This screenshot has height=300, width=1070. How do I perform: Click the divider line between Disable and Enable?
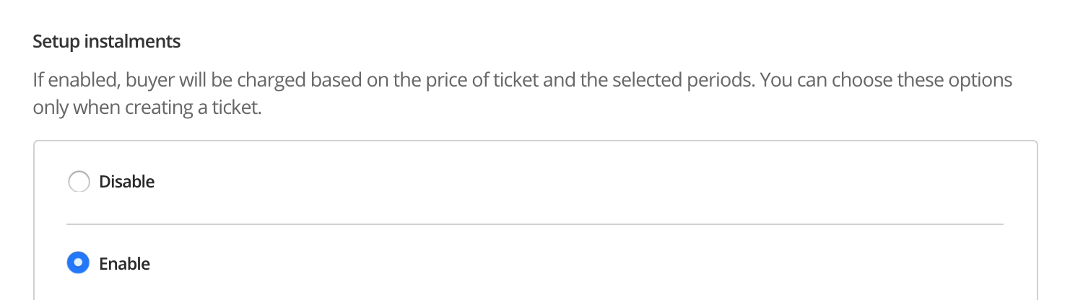pos(534,224)
